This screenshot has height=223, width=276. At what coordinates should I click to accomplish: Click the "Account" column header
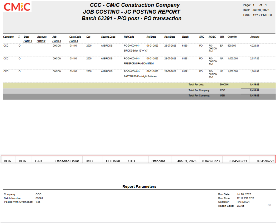coord(42,37)
